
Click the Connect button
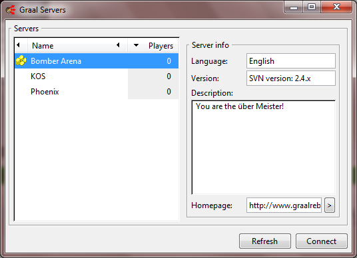pos(322,241)
